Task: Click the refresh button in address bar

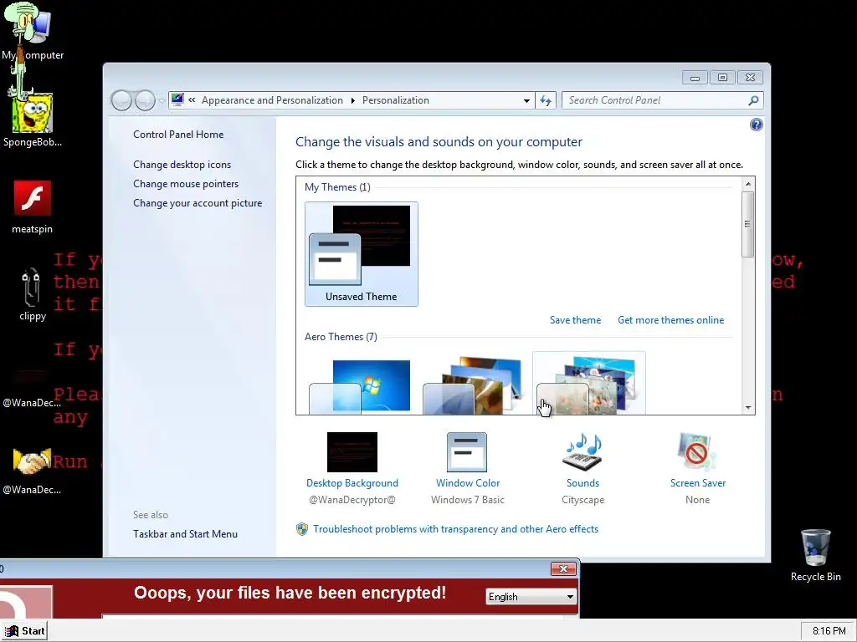Action: pos(546,100)
